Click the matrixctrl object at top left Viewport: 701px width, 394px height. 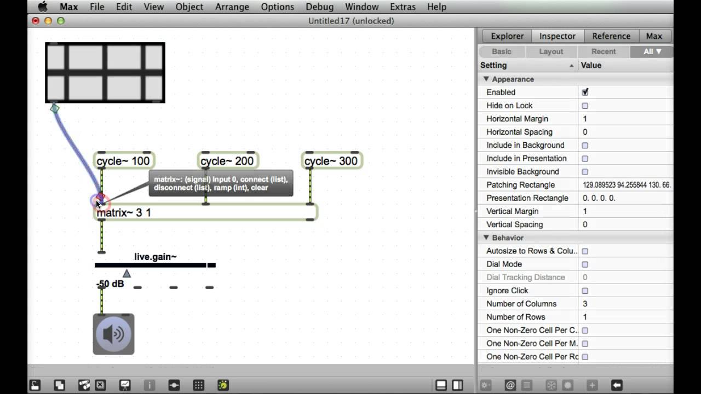105,72
